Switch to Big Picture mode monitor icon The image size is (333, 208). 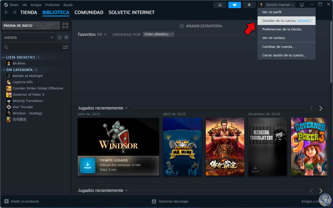[x=302, y=5]
